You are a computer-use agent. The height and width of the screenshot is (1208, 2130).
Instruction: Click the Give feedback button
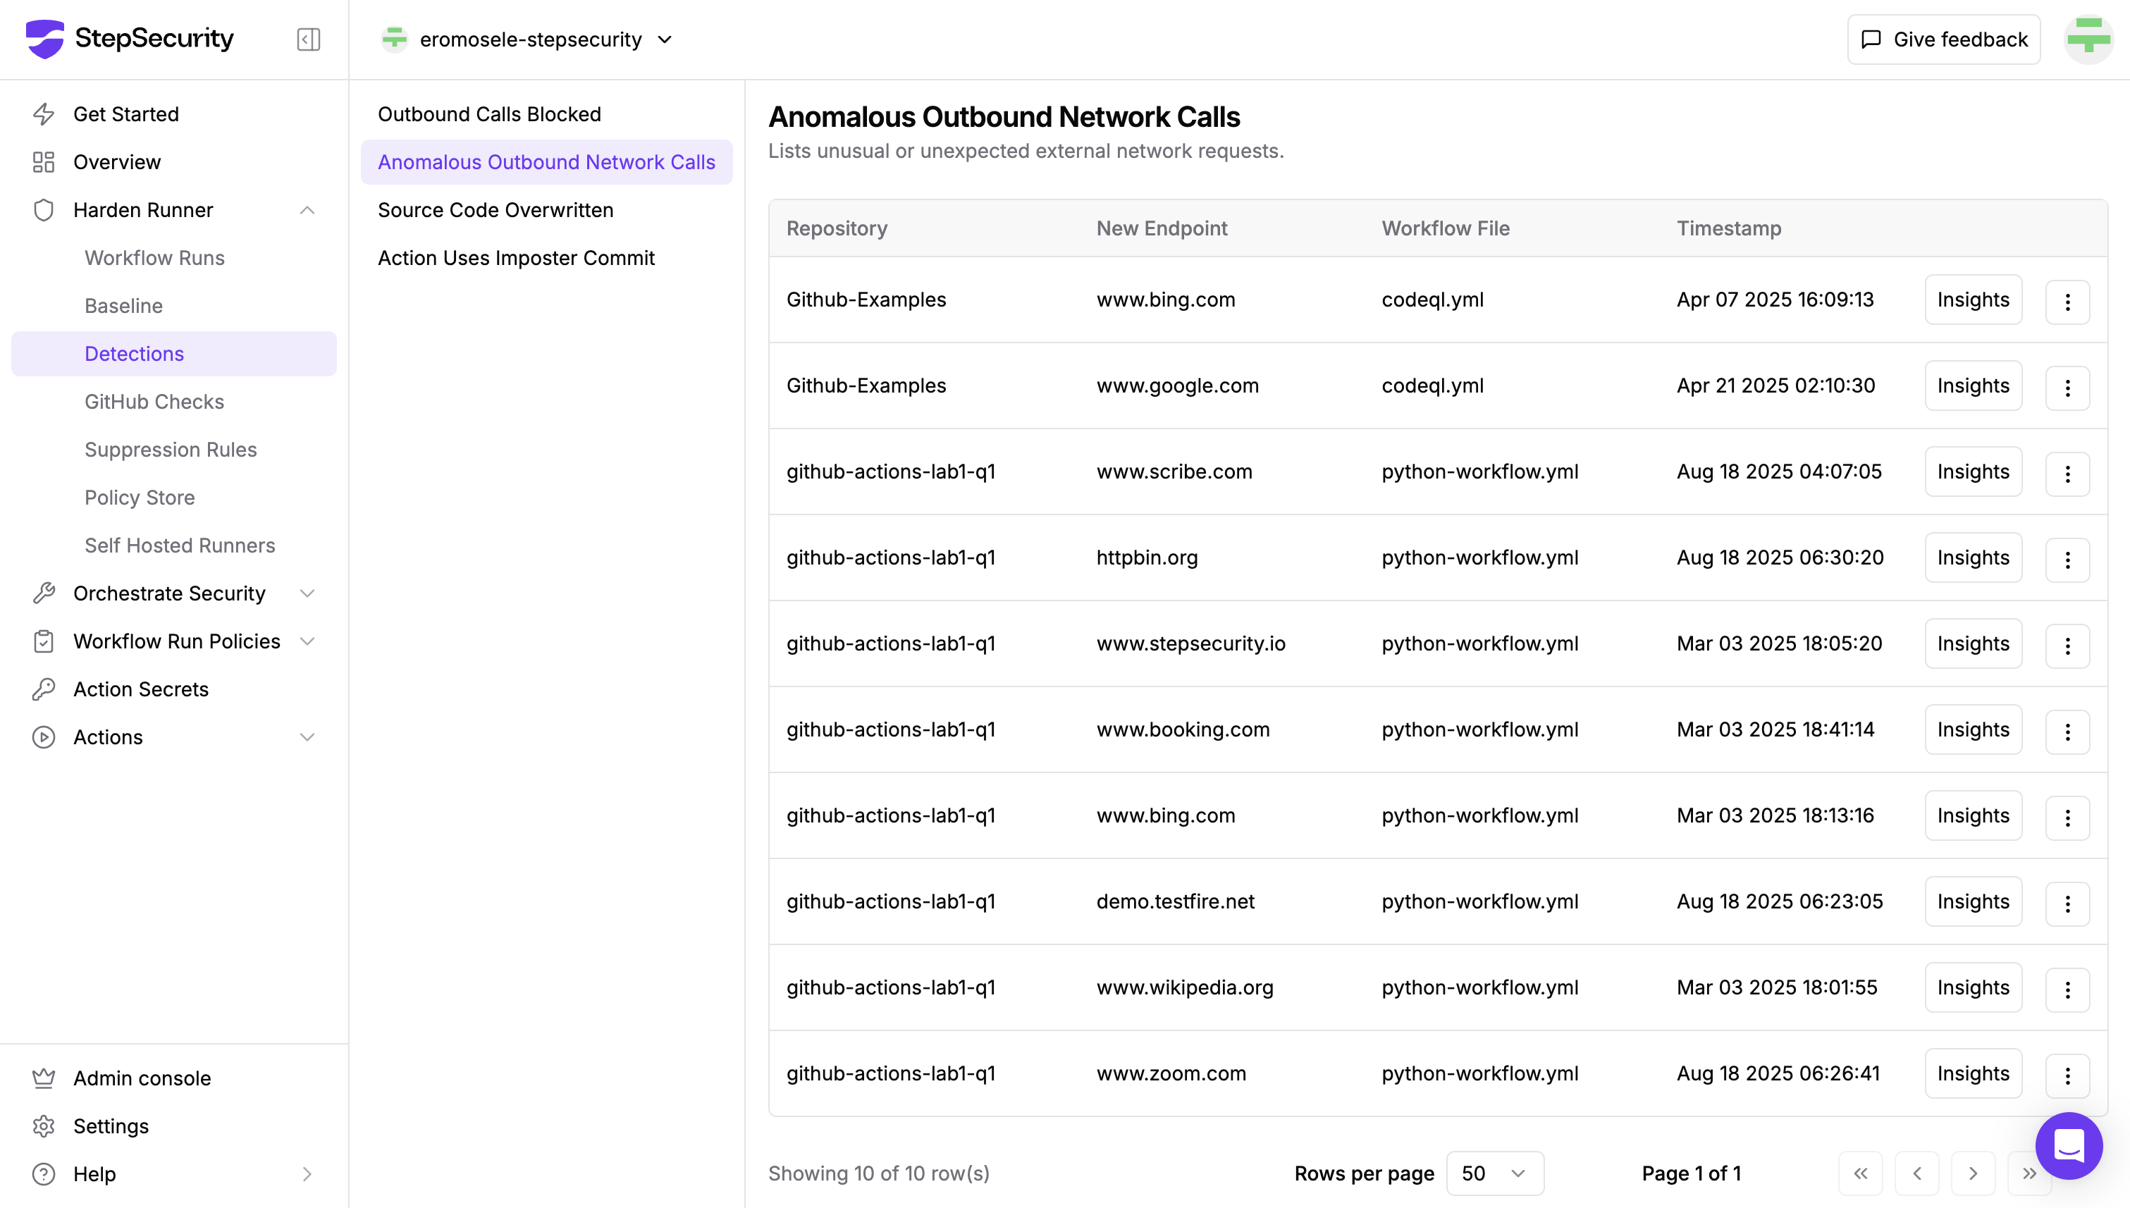(1943, 39)
